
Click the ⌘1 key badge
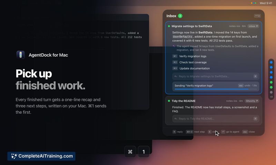pos(175,56)
